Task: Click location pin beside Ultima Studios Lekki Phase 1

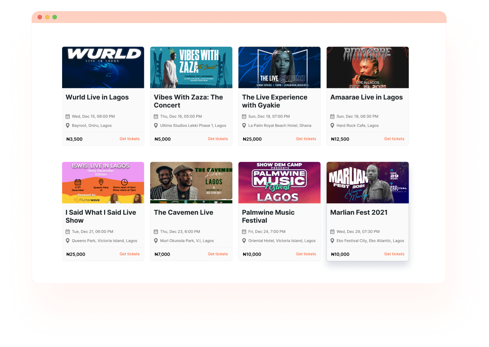Action: tap(156, 126)
